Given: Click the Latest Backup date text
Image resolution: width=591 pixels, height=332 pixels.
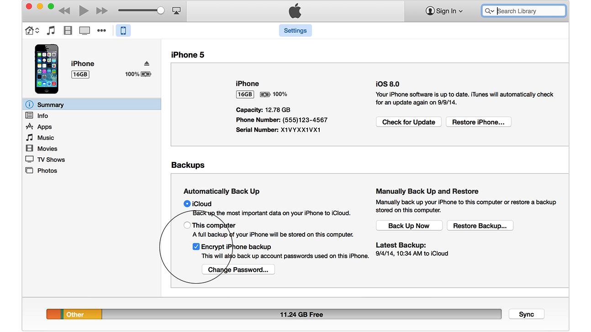Looking at the screenshot, I should [412, 254].
